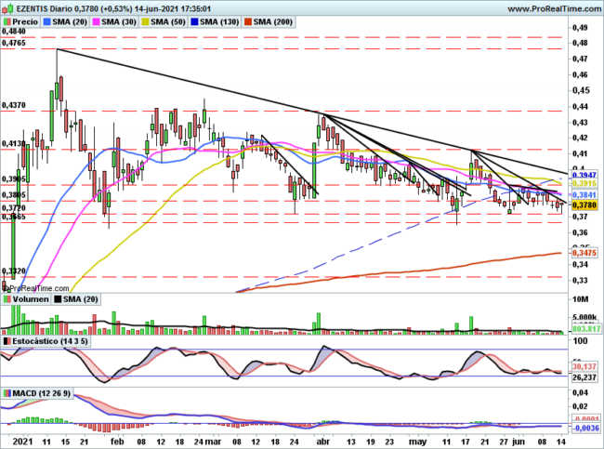Click the final 14 date axis label
604x449 pixels.
coord(560,442)
